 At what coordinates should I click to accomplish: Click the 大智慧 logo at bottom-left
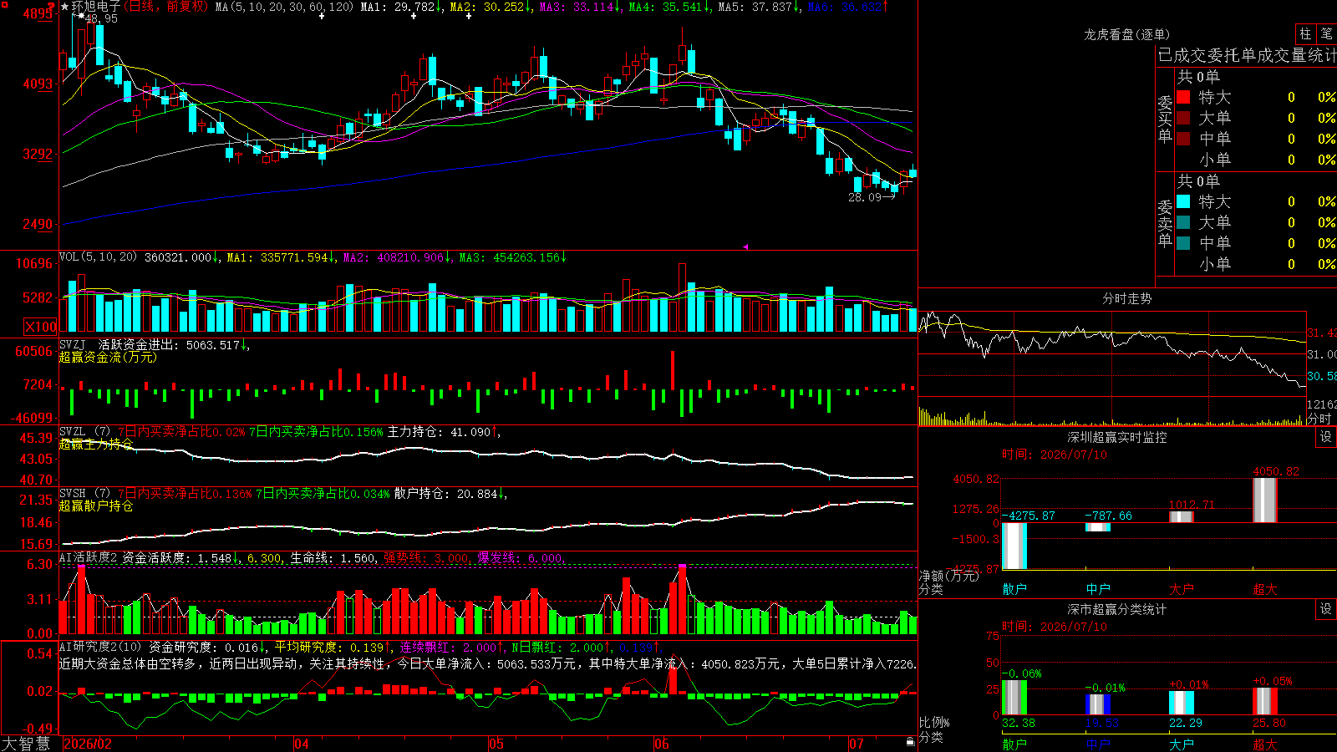coord(26,744)
